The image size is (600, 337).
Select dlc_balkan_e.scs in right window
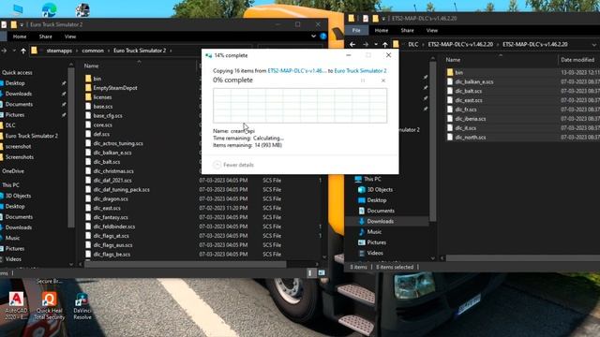pos(474,81)
